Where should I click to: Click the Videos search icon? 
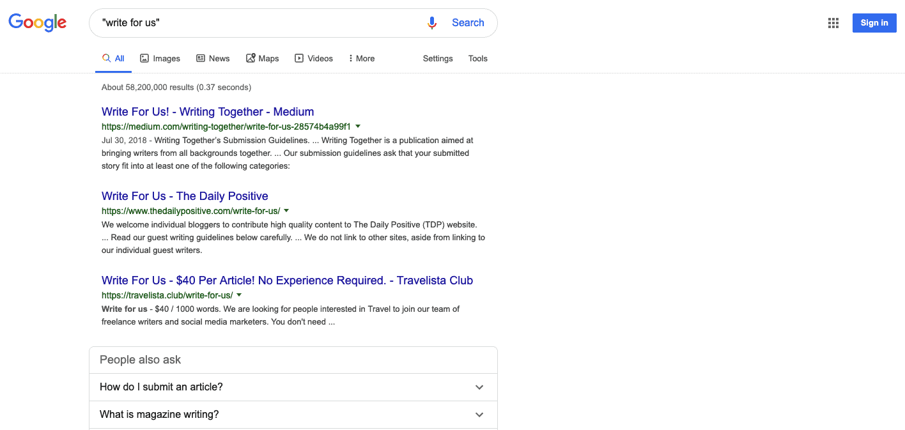tap(298, 58)
